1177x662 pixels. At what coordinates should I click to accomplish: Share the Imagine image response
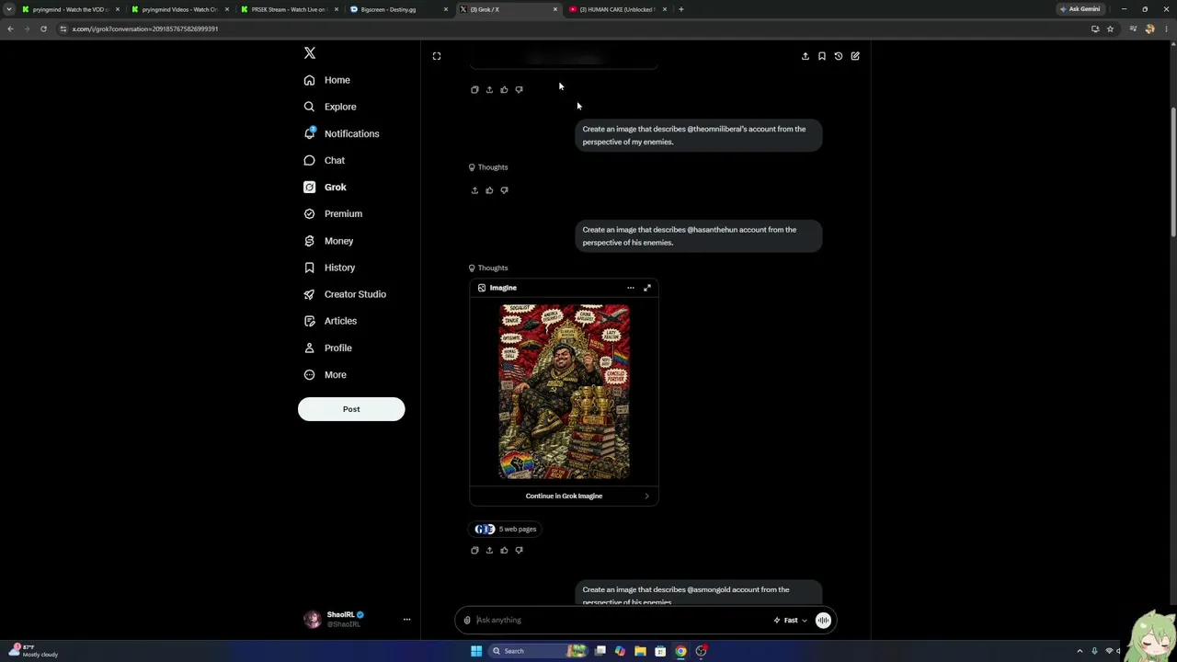489,551
